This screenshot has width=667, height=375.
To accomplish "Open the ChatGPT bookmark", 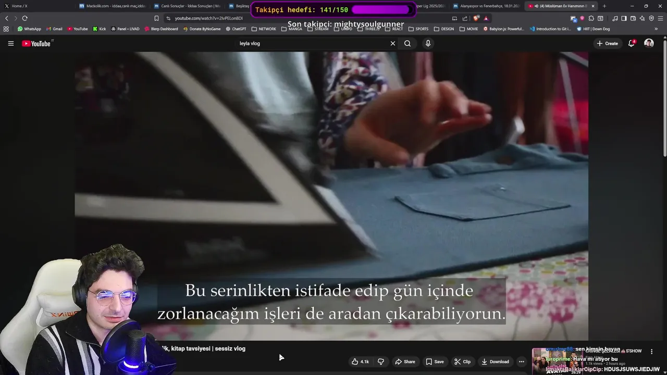I will 236,29.
